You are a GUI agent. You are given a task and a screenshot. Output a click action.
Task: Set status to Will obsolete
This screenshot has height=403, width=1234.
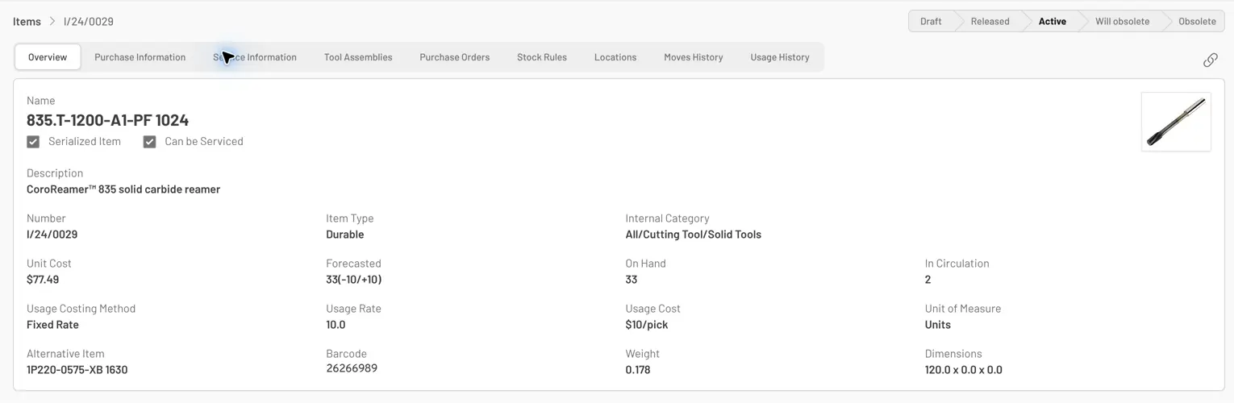point(1122,22)
